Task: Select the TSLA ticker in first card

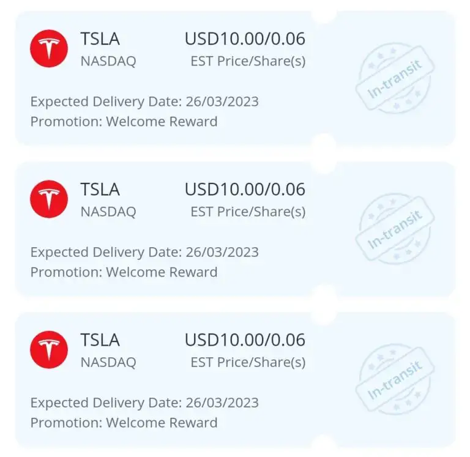Action: (100, 39)
